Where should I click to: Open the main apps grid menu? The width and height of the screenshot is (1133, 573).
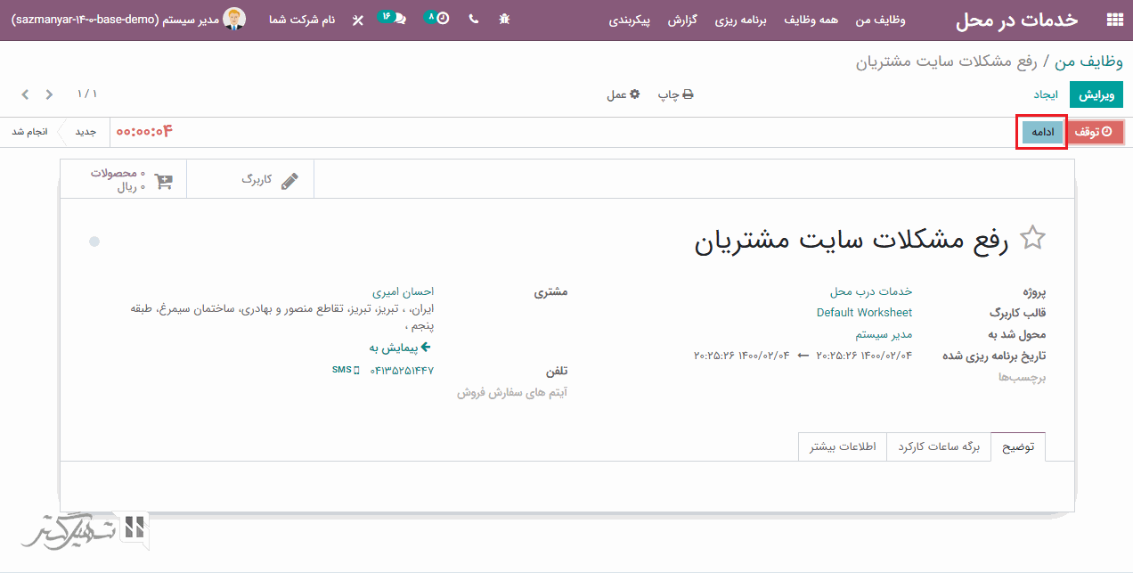[1113, 20]
